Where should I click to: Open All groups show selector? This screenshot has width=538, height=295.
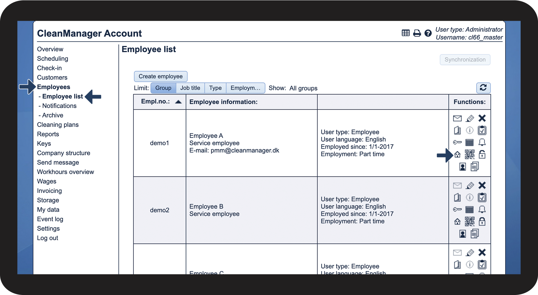click(303, 88)
